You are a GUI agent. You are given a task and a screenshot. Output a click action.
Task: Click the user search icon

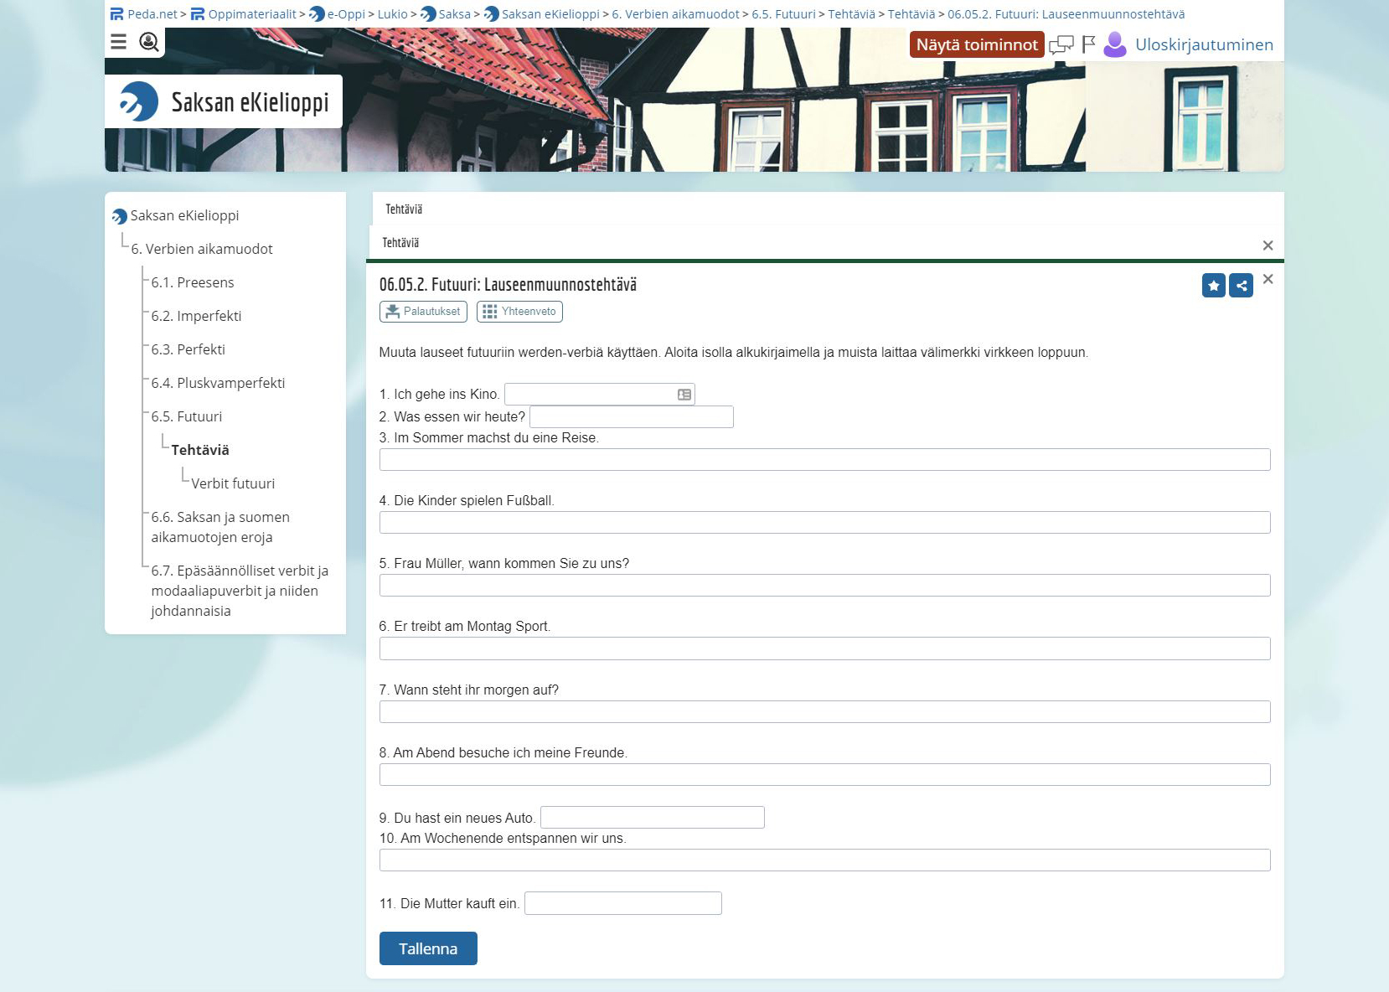coord(149,42)
